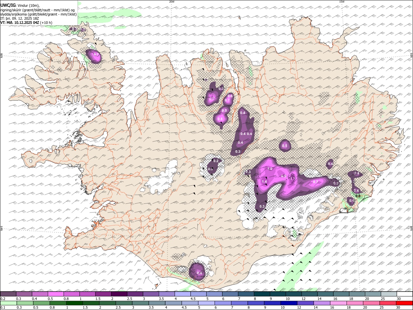The image size is (413, 310).
Task: Choose the rain scale swatch between 6 and 7
Action: [x=223, y=303]
